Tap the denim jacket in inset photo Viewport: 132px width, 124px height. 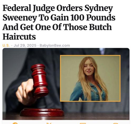(x=88, y=92)
